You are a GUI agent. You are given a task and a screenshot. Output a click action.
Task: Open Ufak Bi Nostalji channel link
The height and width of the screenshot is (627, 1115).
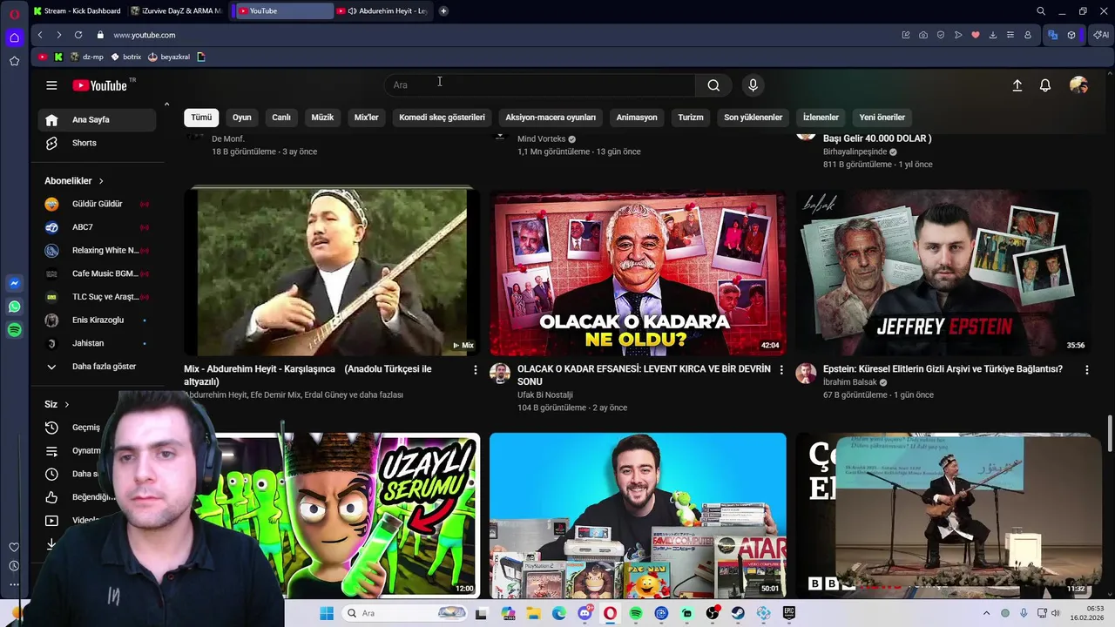[545, 394]
